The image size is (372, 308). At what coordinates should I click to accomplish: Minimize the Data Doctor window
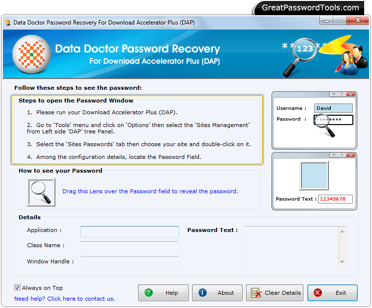tap(326, 21)
